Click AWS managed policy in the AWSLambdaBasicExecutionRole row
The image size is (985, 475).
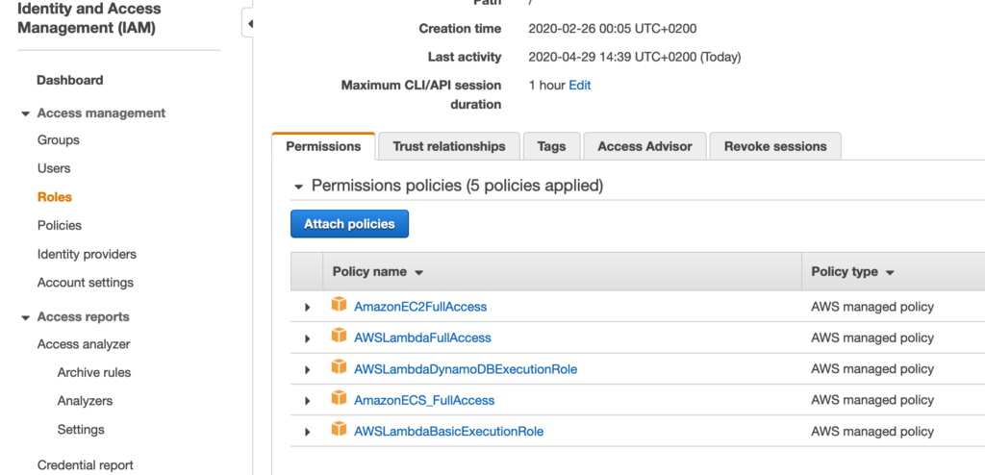(x=872, y=432)
